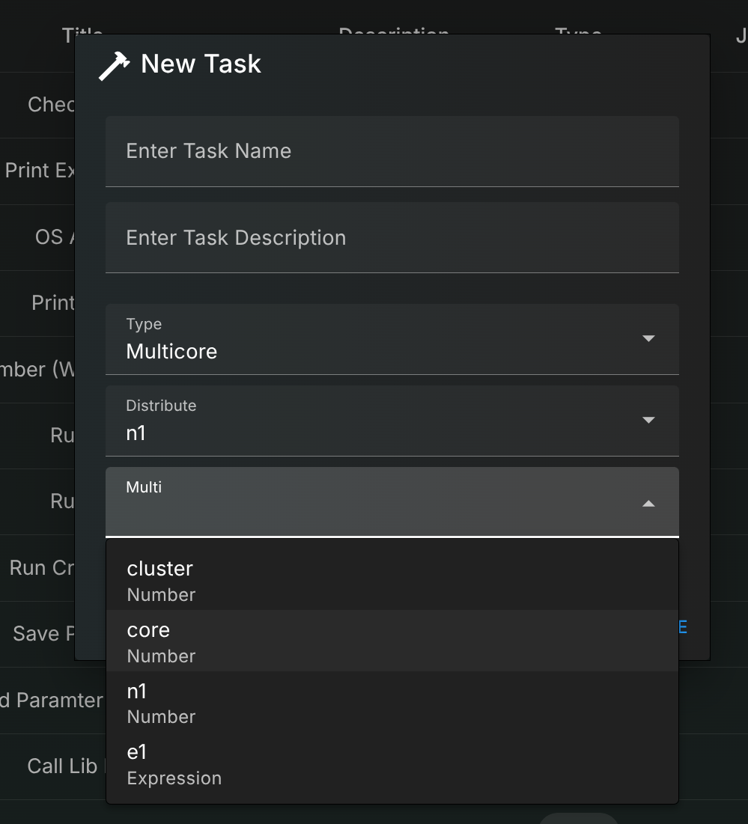This screenshot has width=748, height=824.
Task: Click the arrow on the Type field
Action: point(648,339)
